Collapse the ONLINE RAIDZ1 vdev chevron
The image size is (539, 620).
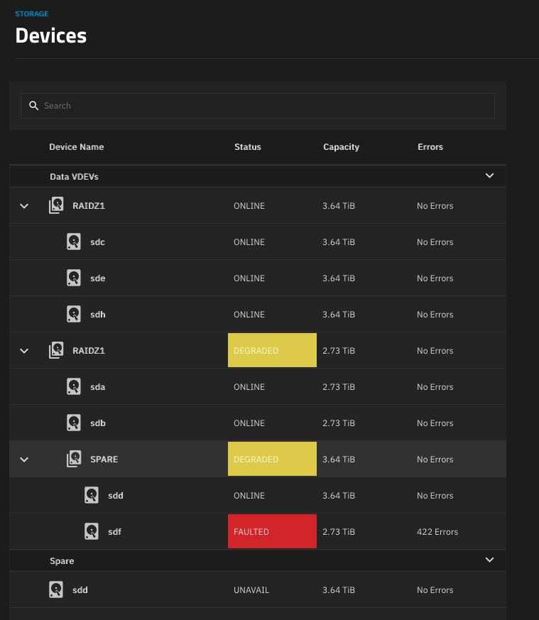24,206
